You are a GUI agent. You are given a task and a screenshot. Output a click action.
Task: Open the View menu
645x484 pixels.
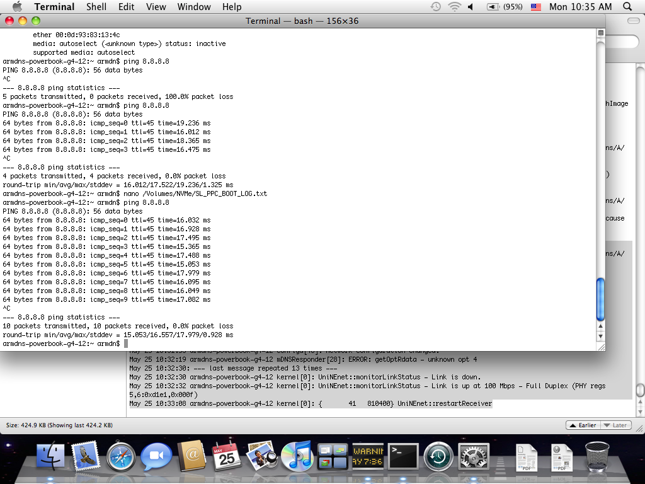[x=156, y=6]
